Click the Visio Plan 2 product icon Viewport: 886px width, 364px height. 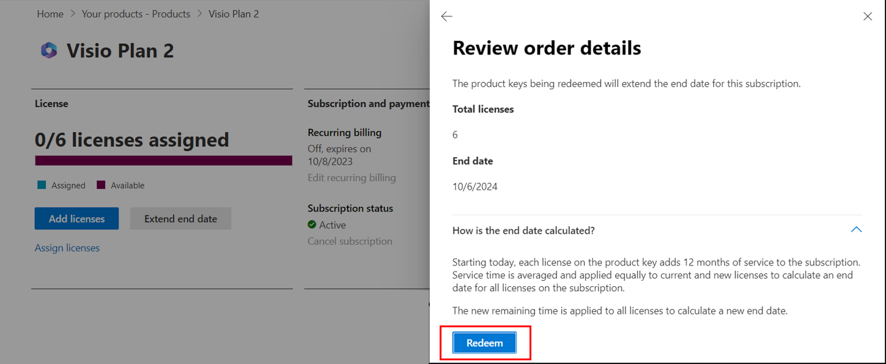(x=49, y=51)
